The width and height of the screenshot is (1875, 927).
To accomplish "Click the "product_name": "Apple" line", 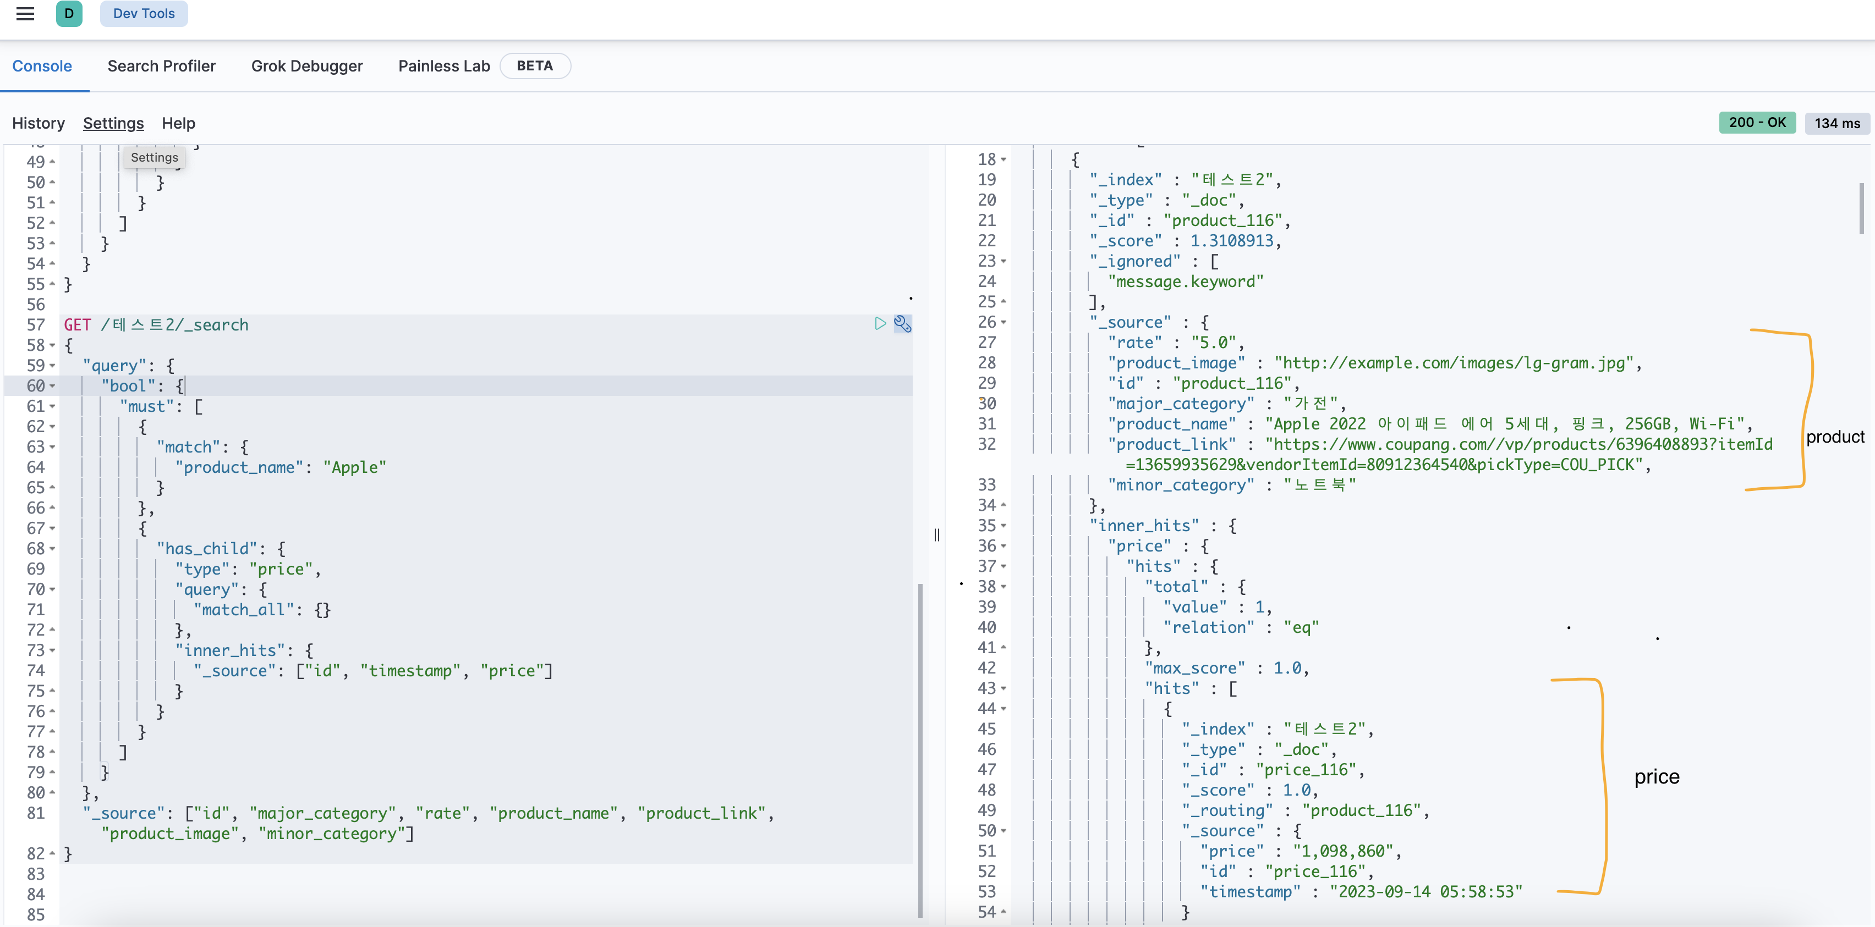I will (280, 468).
